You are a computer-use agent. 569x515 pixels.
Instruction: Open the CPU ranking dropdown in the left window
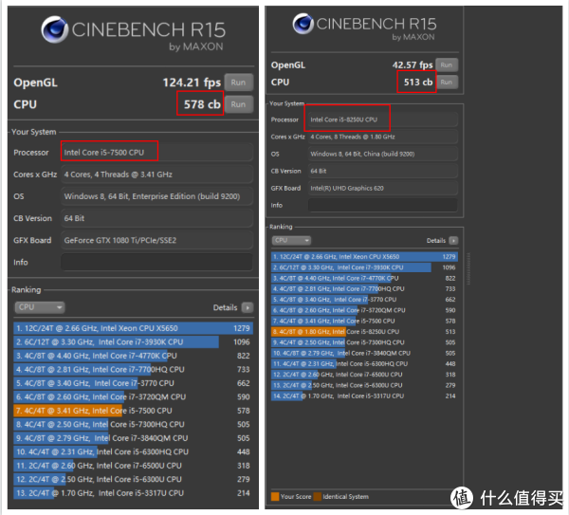(x=40, y=307)
